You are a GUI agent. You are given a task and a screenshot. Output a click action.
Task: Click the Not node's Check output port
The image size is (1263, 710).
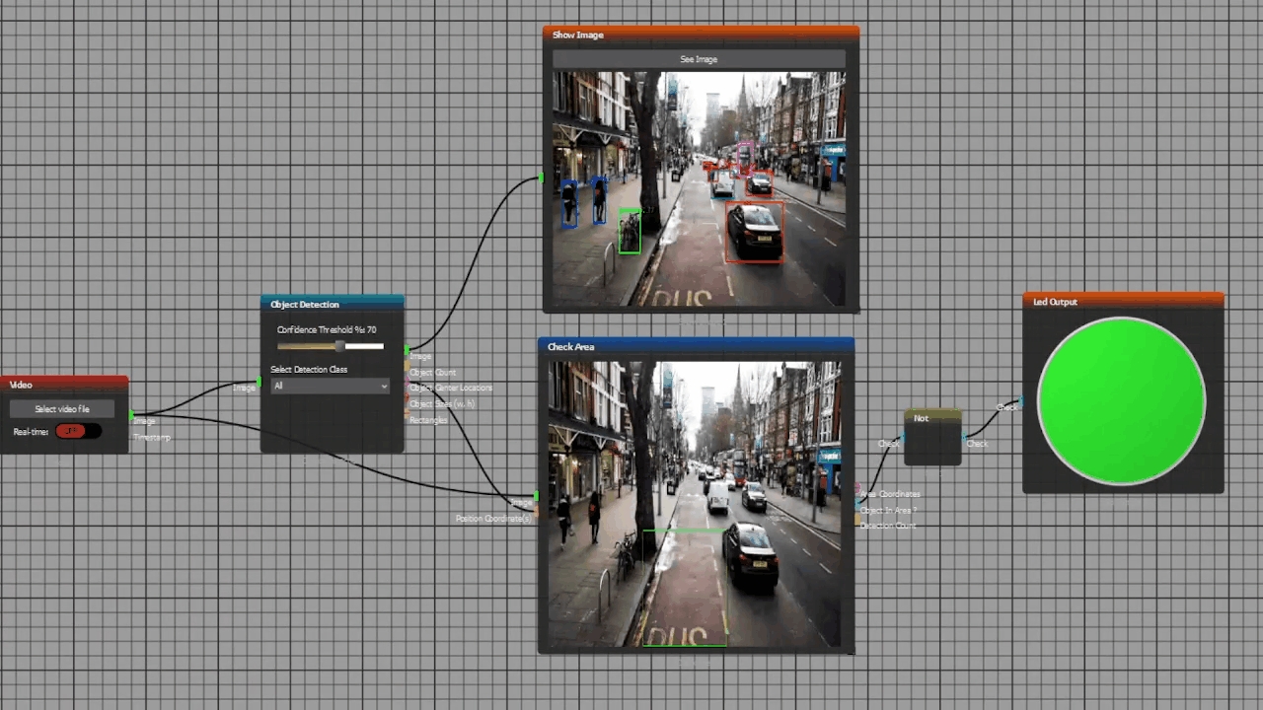click(963, 438)
